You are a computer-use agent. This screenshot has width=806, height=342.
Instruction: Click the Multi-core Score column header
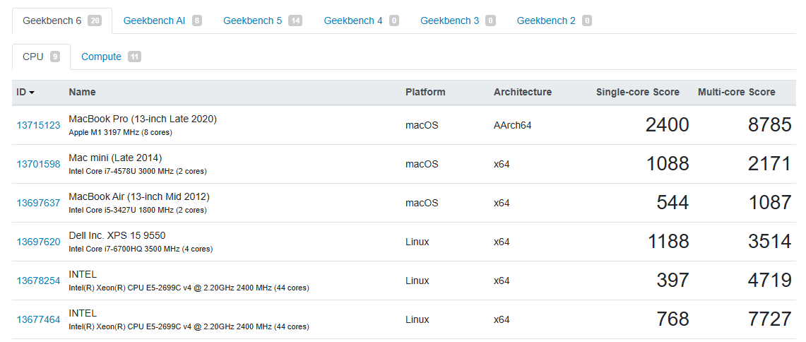[x=736, y=92]
